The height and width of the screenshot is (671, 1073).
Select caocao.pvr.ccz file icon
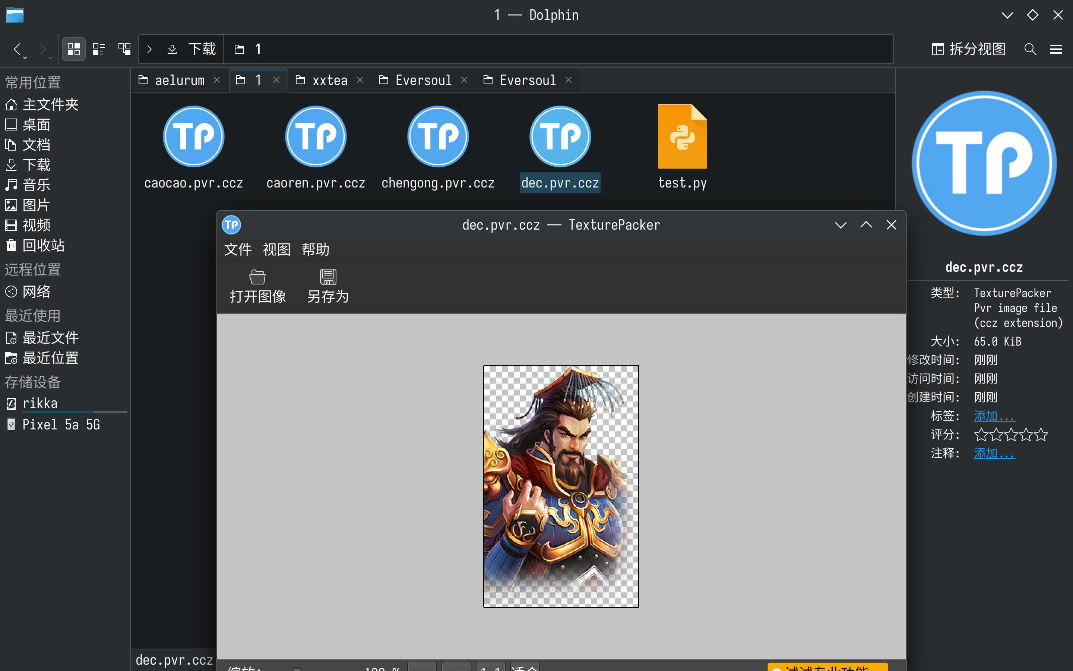[194, 136]
